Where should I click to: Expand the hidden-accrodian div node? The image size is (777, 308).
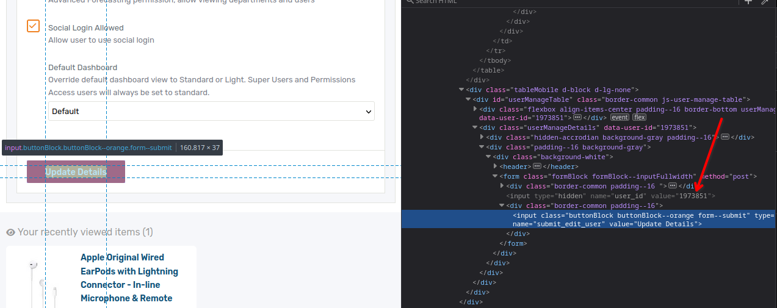(x=482, y=138)
